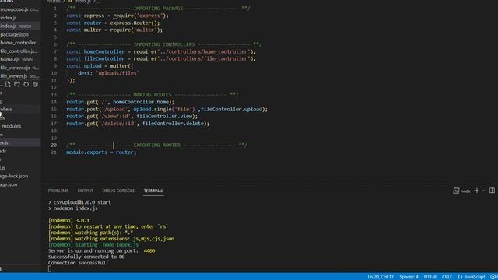Click the 'router.get('/', homeController.home);' line
The image size is (498, 280).
tap(120, 102)
